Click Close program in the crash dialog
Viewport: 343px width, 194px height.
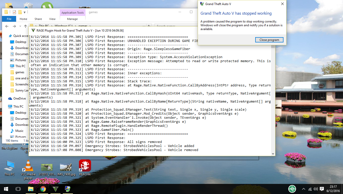coord(269,40)
